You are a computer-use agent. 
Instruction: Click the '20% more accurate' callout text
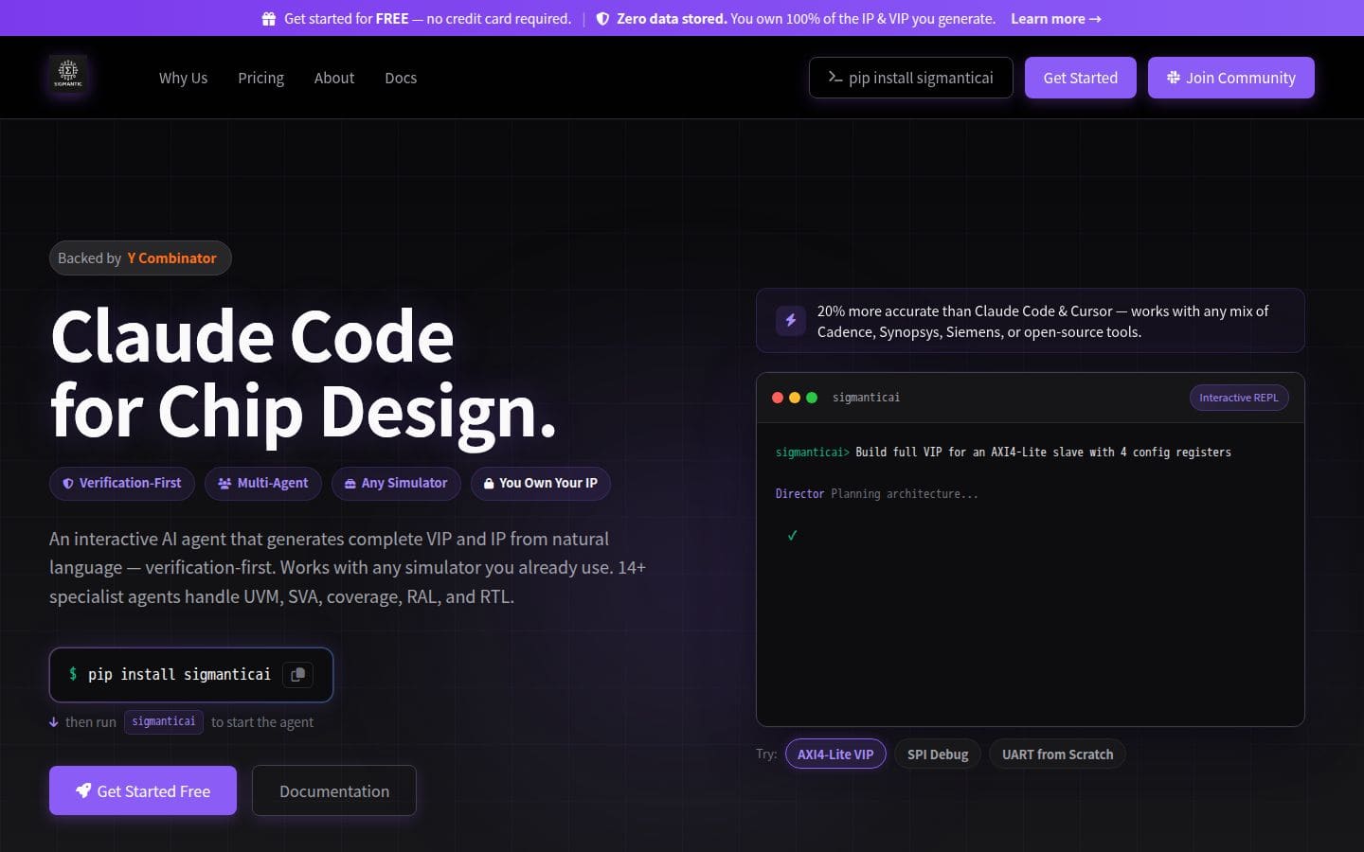click(1043, 321)
